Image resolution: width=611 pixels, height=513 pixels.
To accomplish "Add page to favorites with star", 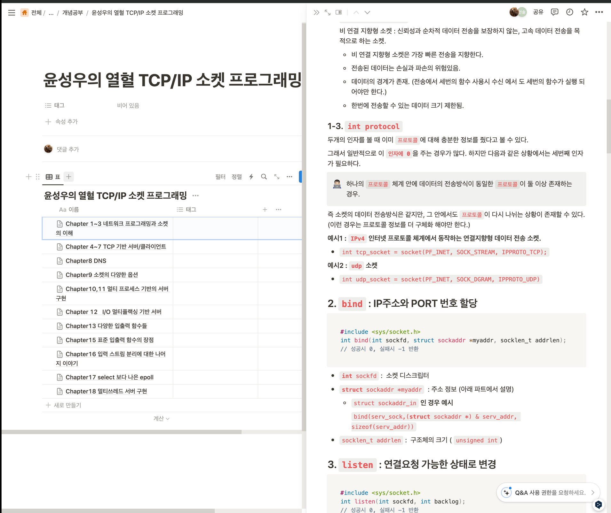I will click(584, 12).
